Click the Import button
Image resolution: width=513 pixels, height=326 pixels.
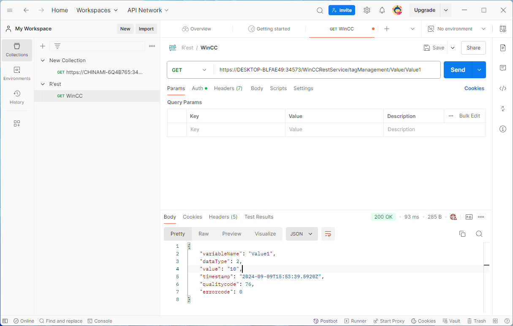point(146,29)
